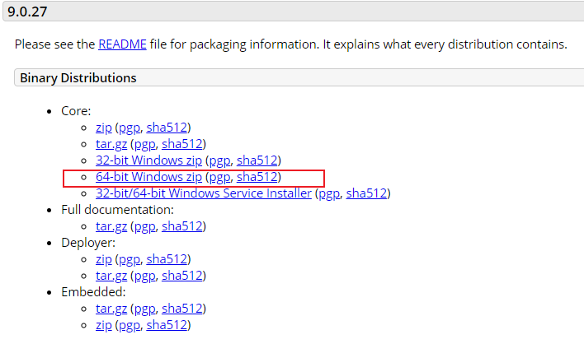The height and width of the screenshot is (344, 584).
Task: Download the Deployer tar.gz
Action: coord(111,276)
